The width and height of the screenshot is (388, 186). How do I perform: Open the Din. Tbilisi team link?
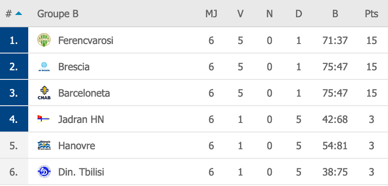point(81,172)
